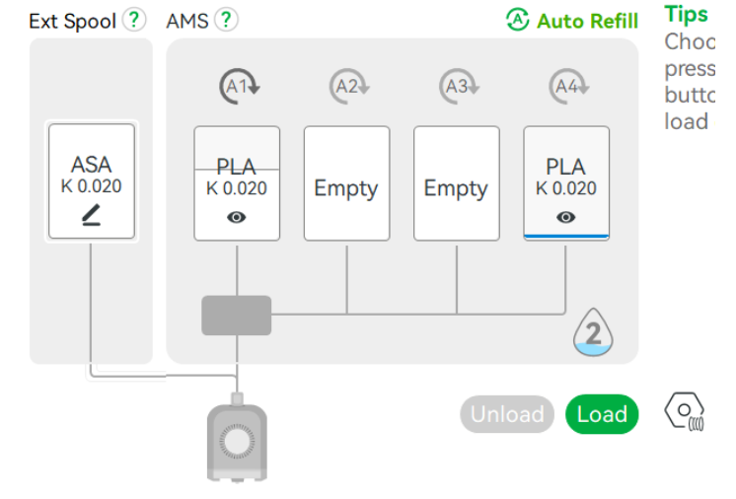Select the PLA filament in slot A4
Image resolution: width=736 pixels, height=499 pixels.
click(x=565, y=173)
